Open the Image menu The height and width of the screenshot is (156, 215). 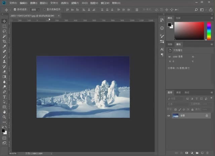point(34,3)
